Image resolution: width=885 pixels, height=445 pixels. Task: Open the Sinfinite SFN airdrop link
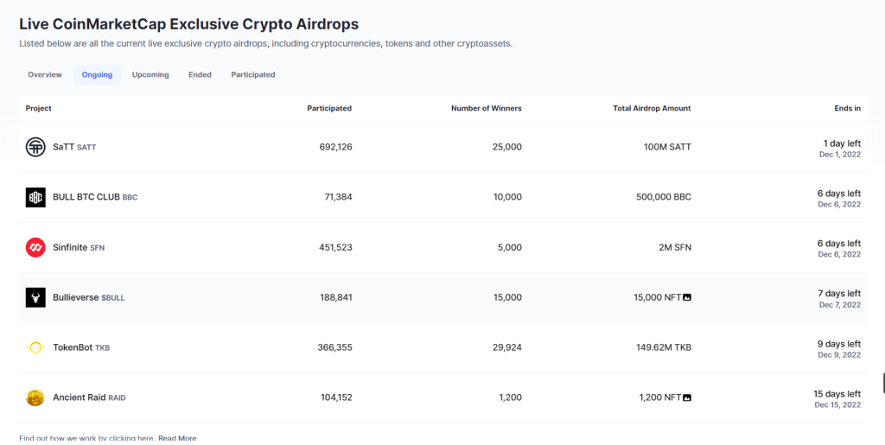(x=79, y=248)
